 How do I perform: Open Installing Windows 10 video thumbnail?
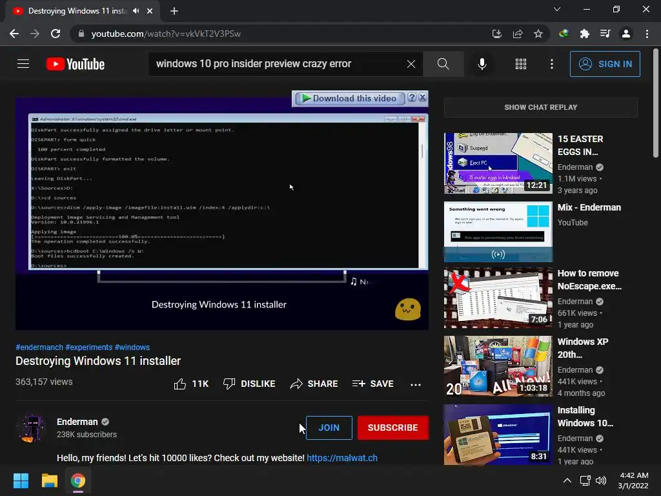tap(498, 435)
